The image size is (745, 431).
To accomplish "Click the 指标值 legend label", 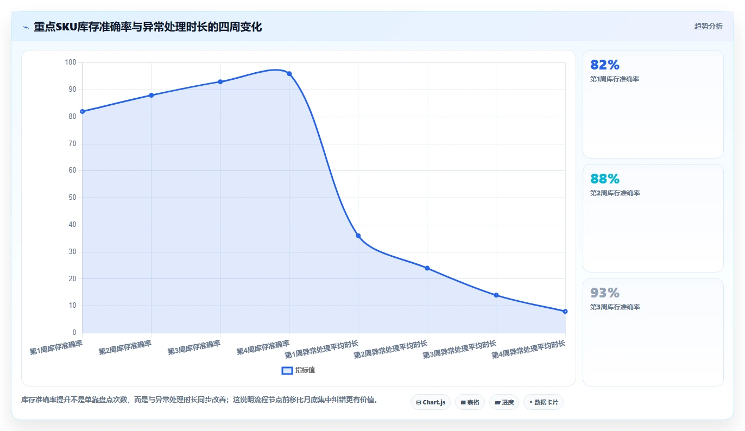I will (x=305, y=371).
